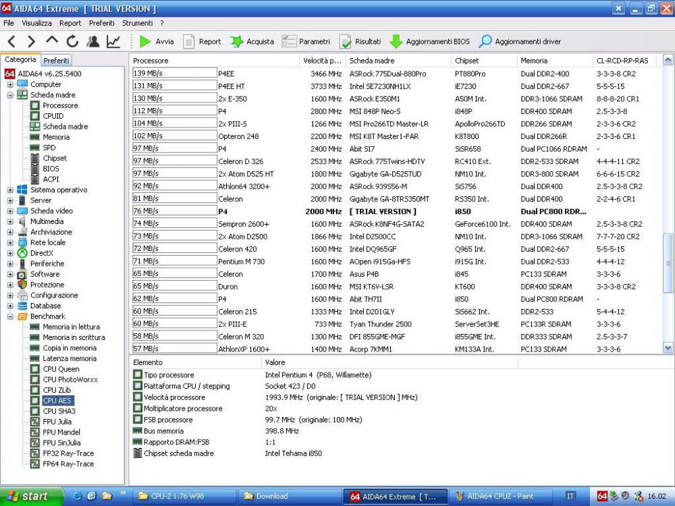Collapse the Benchmark tree node

click(x=10, y=316)
